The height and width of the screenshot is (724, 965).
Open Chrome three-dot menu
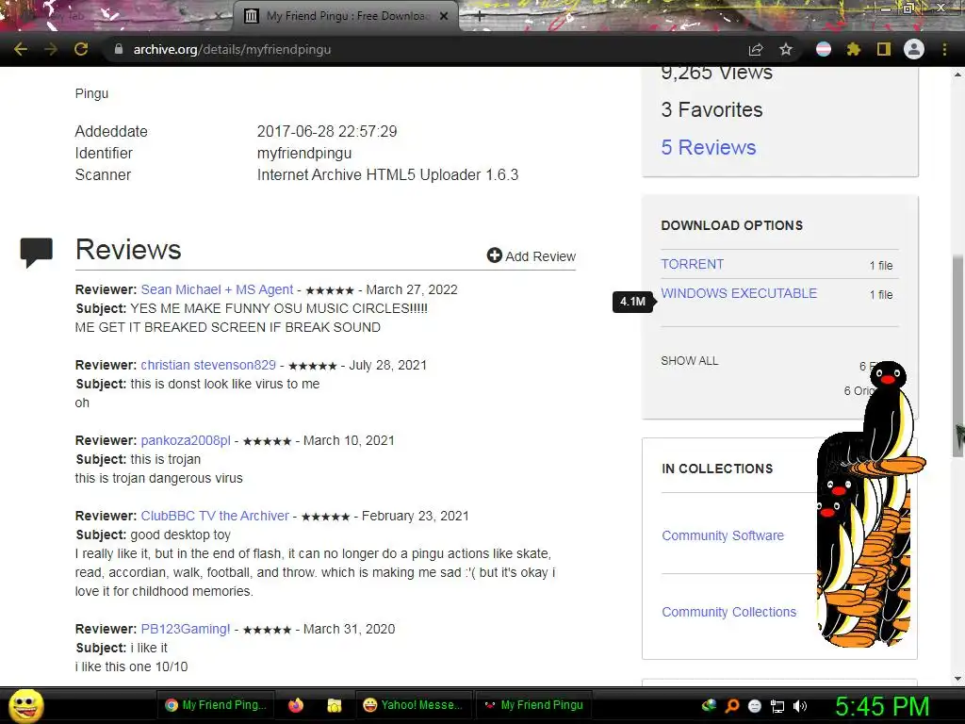click(944, 49)
